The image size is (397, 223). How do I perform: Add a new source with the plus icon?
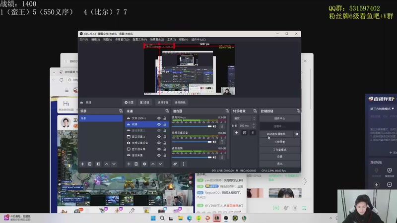click(x=129, y=164)
